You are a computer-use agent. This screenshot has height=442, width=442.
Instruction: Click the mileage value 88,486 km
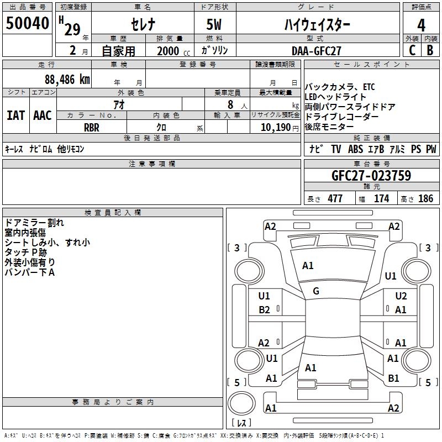(x=67, y=79)
